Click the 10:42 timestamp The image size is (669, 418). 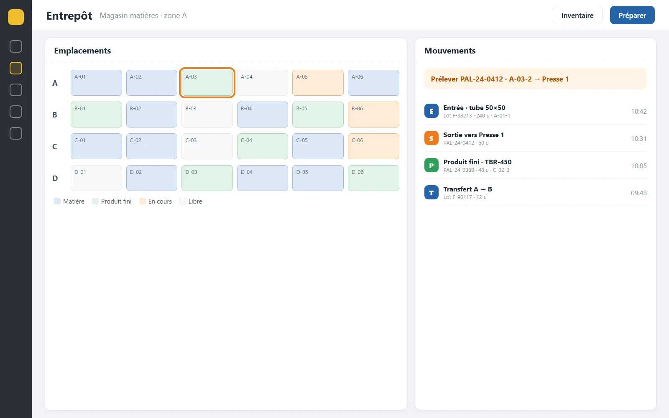pyautogui.click(x=639, y=111)
